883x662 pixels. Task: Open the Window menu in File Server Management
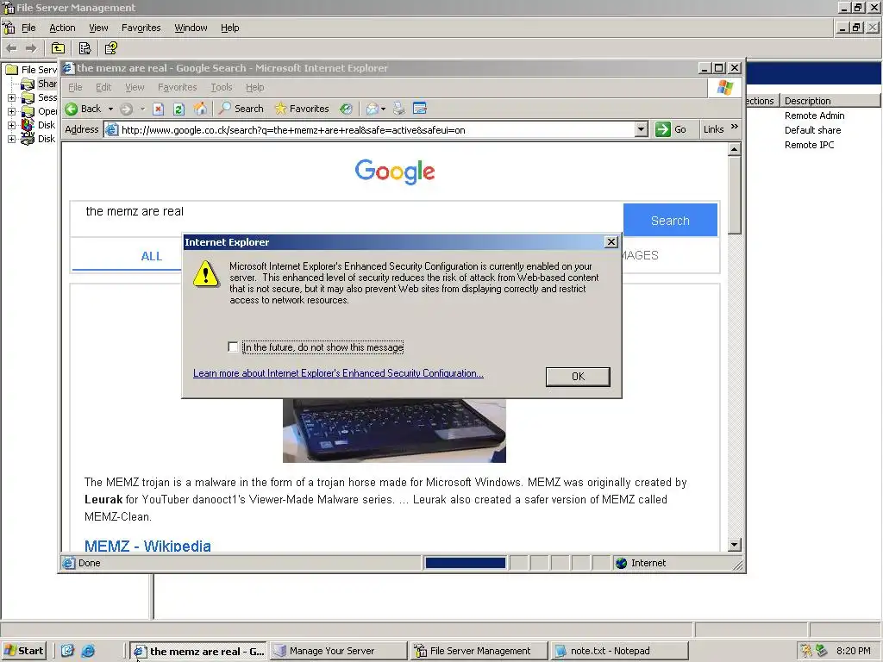tap(191, 28)
